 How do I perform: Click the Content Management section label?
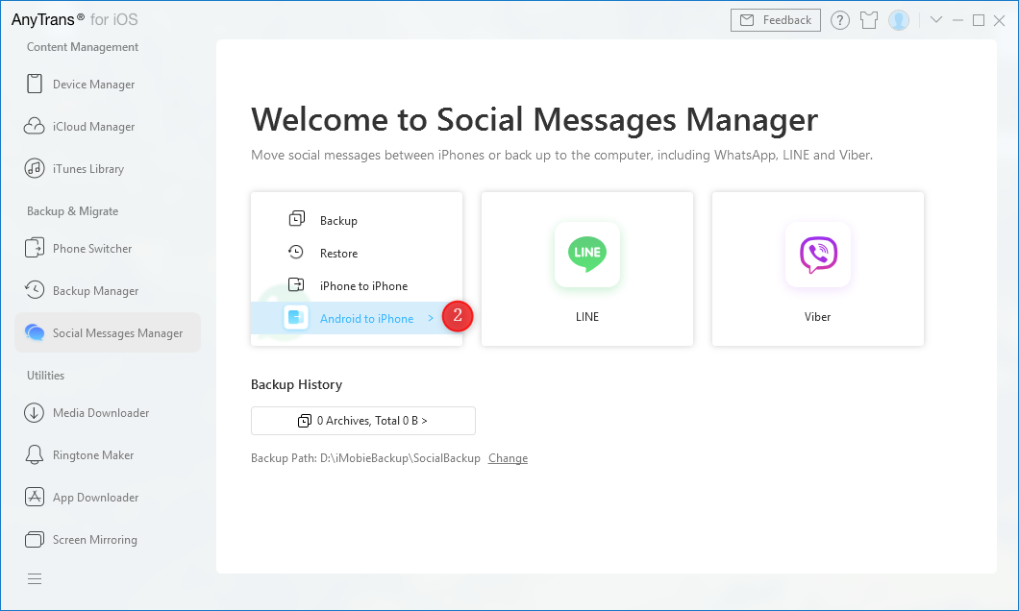point(83,47)
